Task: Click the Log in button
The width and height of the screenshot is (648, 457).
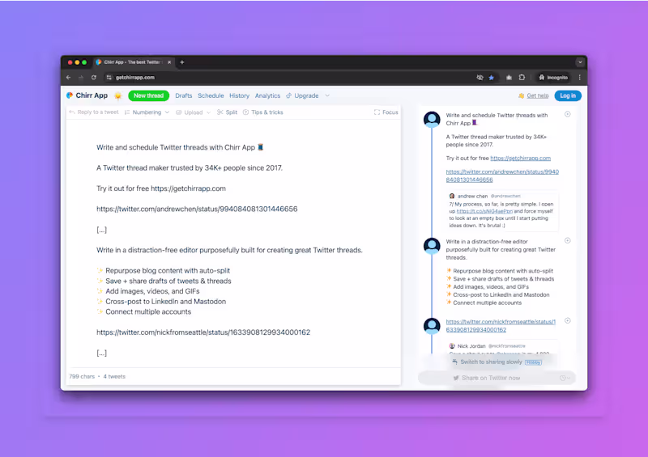Action: click(568, 95)
